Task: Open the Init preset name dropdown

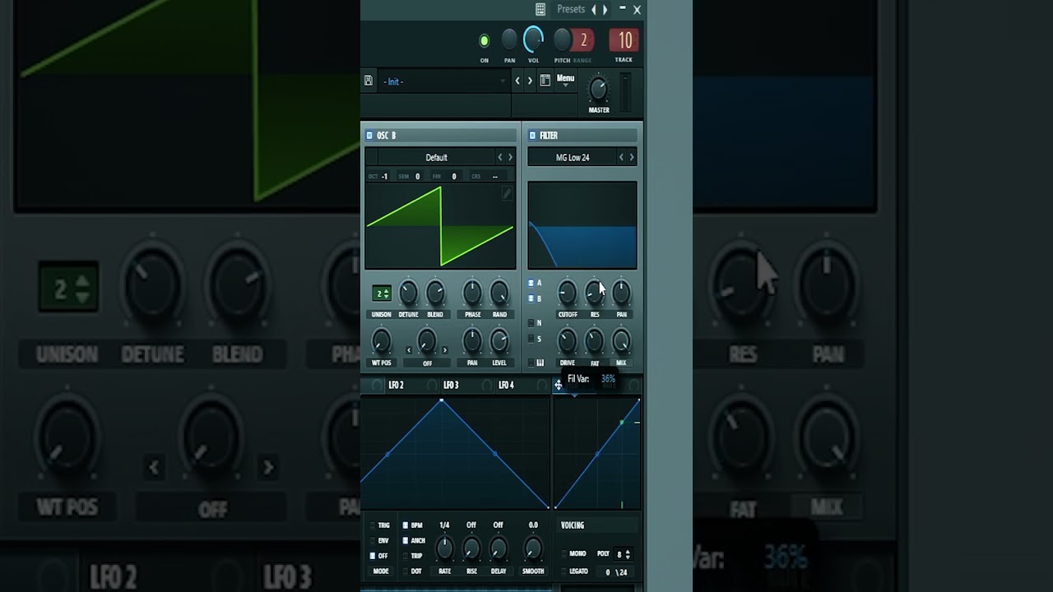Action: 444,81
